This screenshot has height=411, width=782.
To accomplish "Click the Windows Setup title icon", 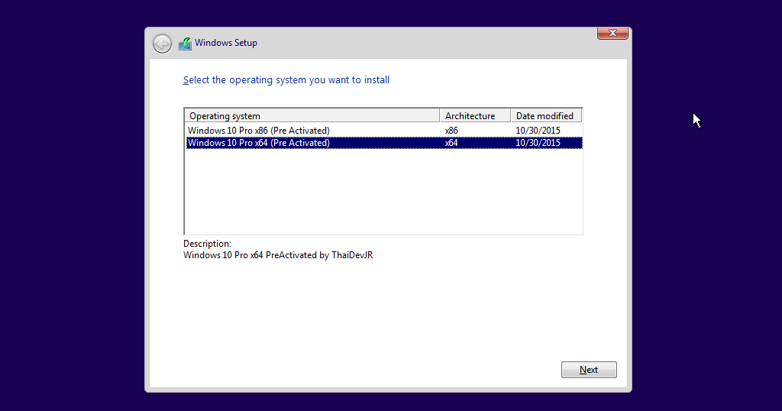I will (x=185, y=44).
